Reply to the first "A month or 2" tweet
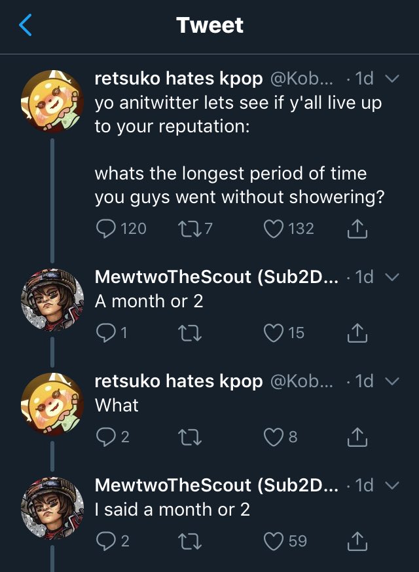 click(x=105, y=333)
